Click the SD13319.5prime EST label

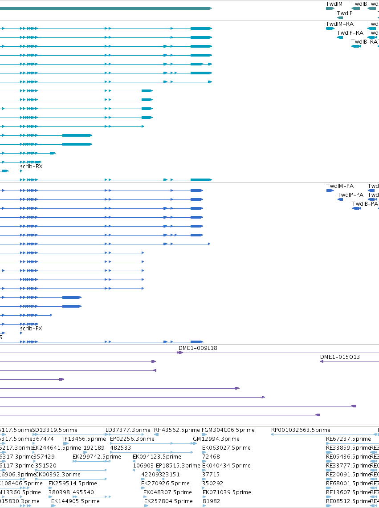coord(55,430)
